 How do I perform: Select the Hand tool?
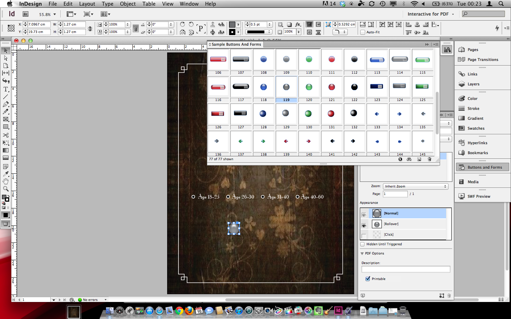pos(6,181)
